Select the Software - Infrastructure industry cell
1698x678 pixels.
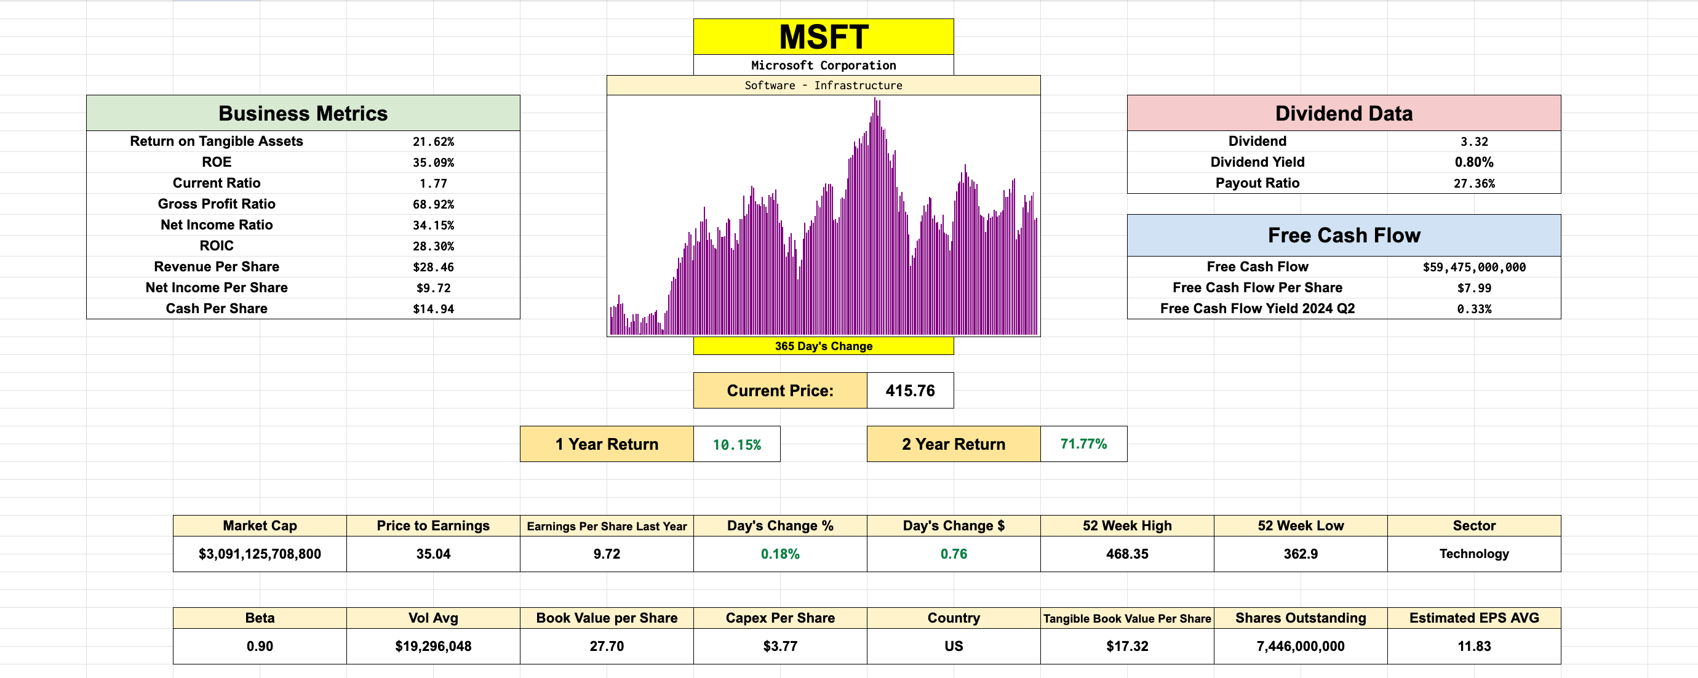[823, 86]
